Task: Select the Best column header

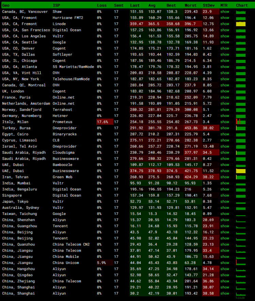Action: [171, 5]
